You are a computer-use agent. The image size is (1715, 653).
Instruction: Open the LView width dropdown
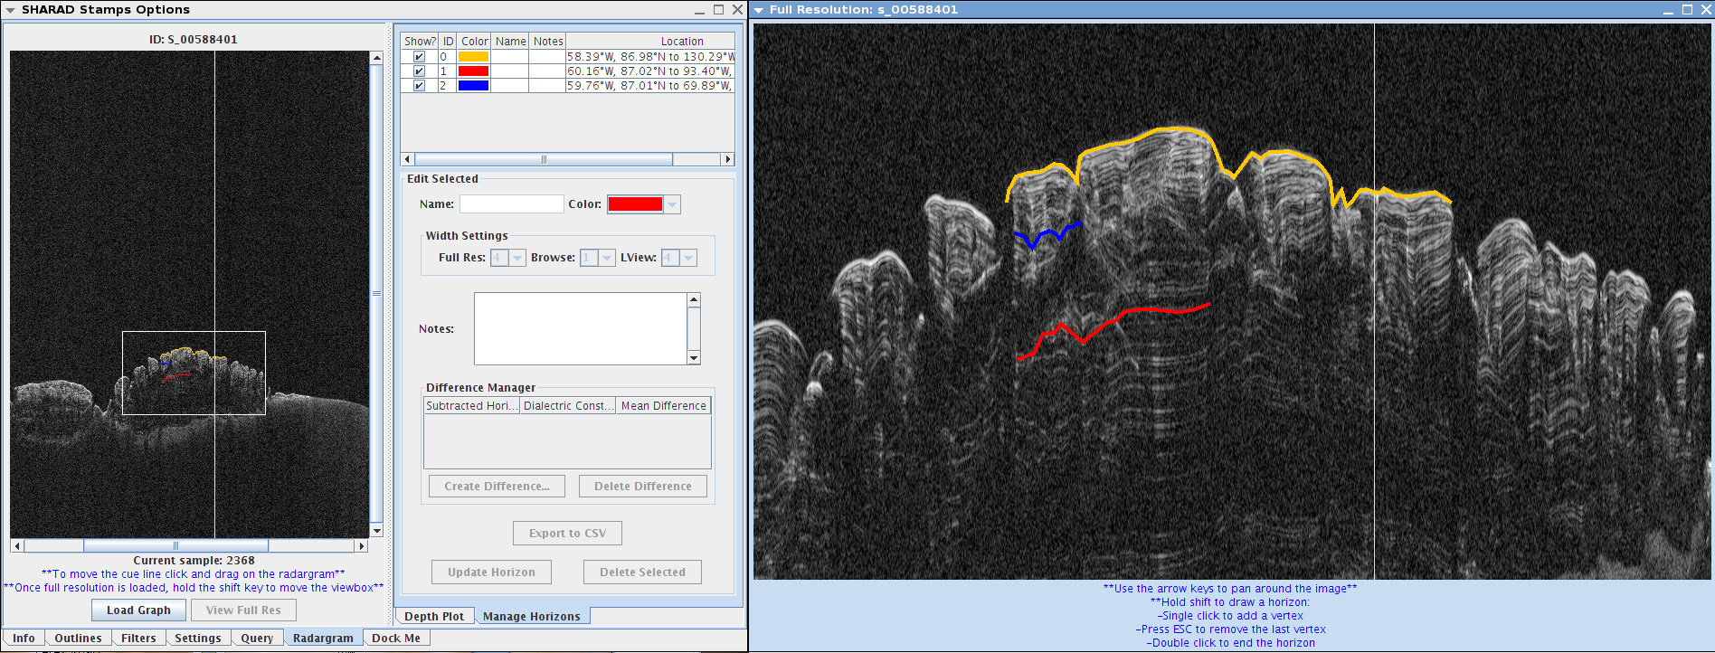tap(688, 258)
